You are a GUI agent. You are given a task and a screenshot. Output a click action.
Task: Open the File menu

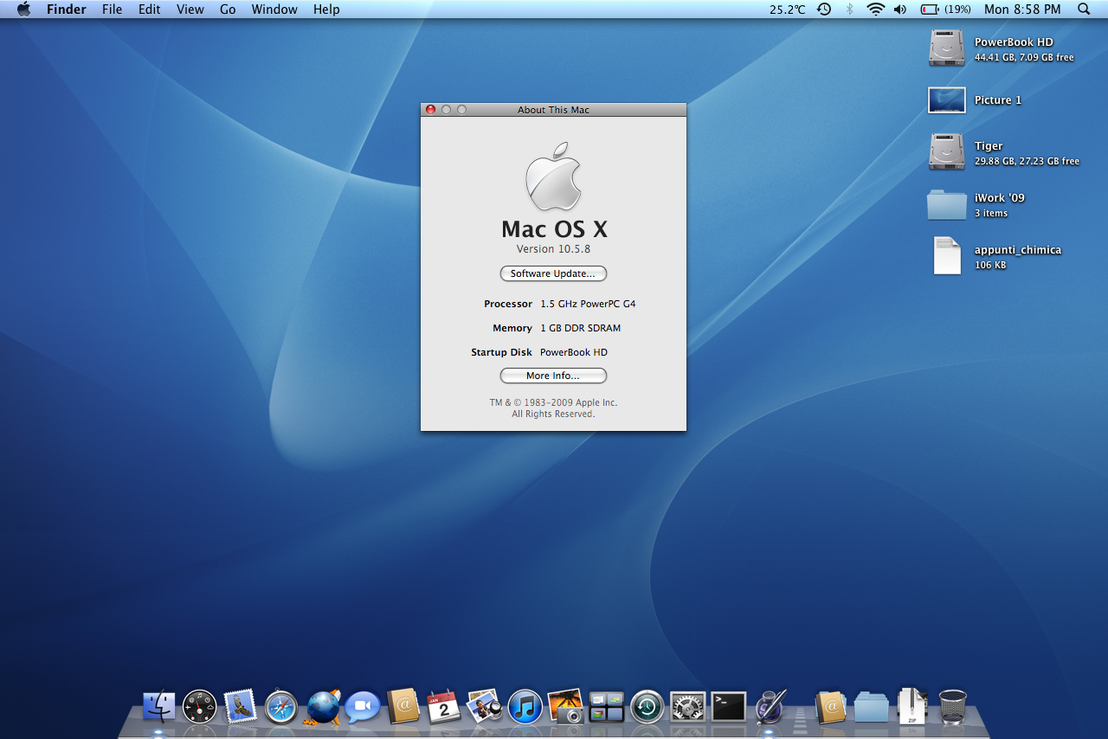[x=112, y=10]
